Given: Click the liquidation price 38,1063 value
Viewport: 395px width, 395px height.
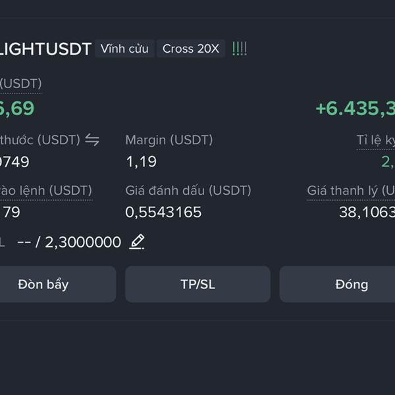Looking at the screenshot, I should (x=367, y=212).
